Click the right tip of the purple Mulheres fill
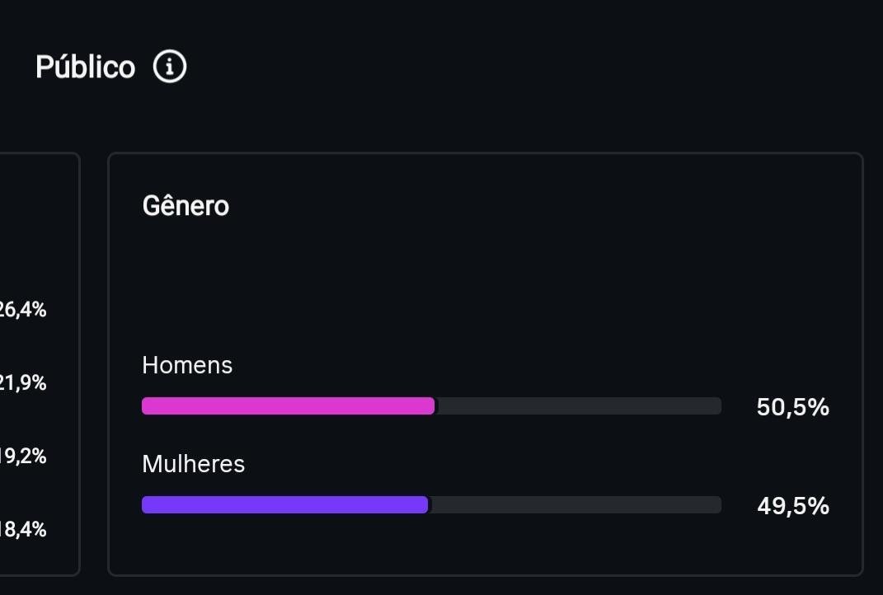Image resolution: width=883 pixels, height=595 pixels. point(425,504)
